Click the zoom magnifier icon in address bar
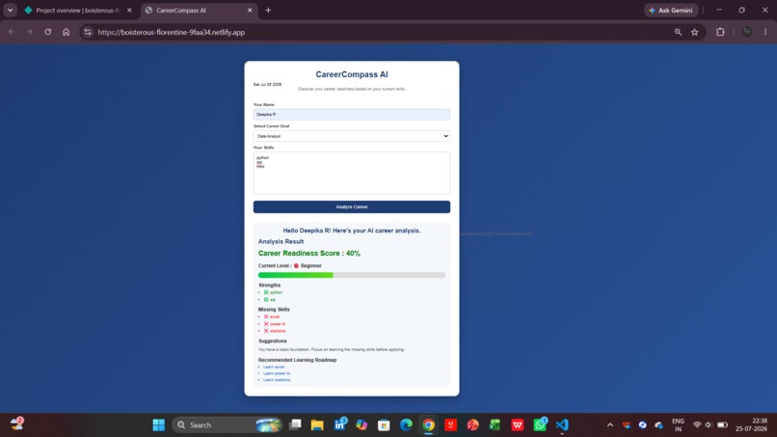Viewport: 777px width, 437px height. point(678,32)
